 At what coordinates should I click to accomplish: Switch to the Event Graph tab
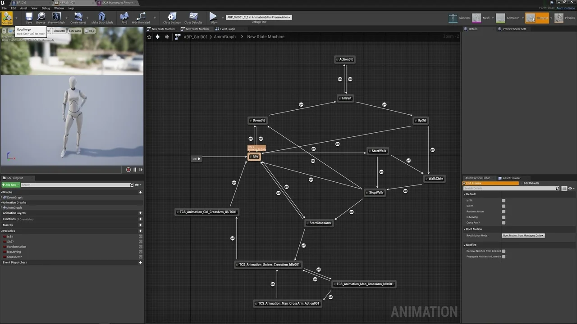[227, 29]
